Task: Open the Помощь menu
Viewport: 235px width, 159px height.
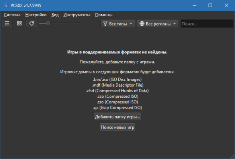Action: click(104, 15)
